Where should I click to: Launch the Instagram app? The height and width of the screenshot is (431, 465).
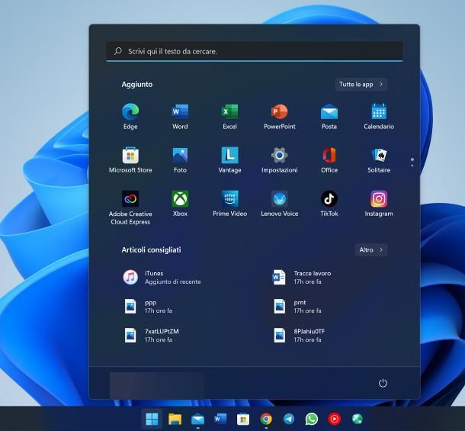pyautogui.click(x=379, y=204)
